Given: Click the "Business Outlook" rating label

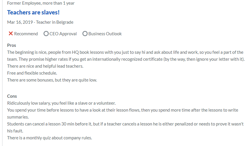Looking at the screenshot, I should tap(105, 34).
